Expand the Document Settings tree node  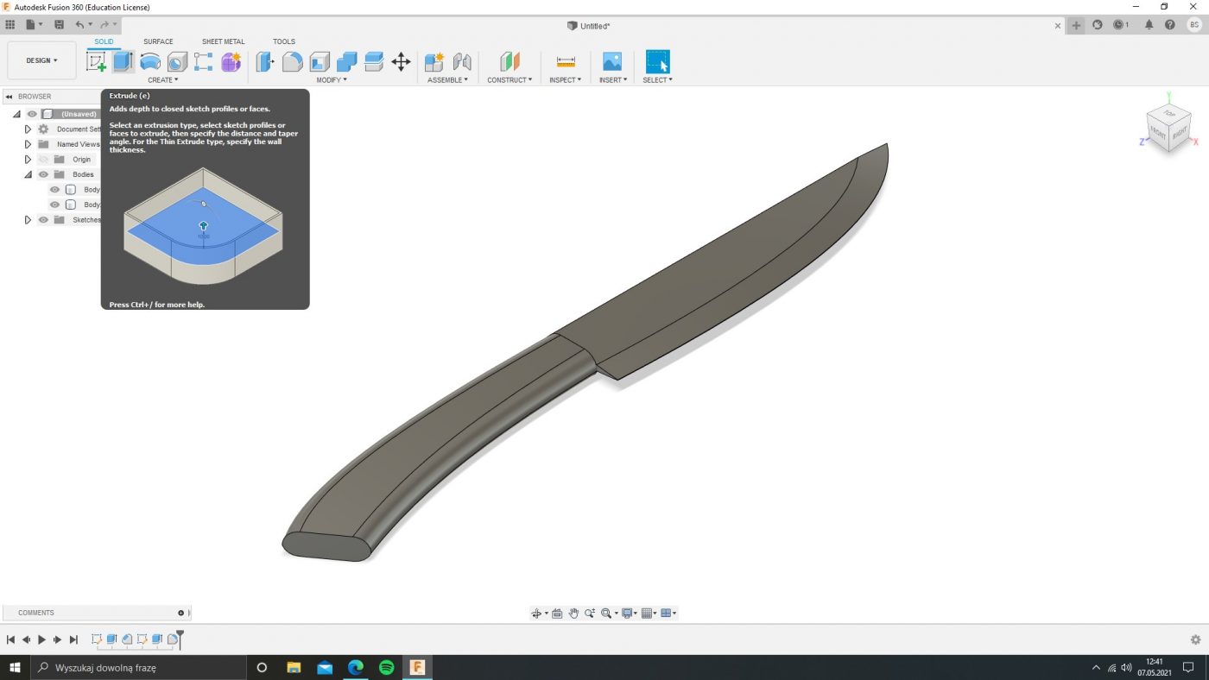click(x=28, y=129)
